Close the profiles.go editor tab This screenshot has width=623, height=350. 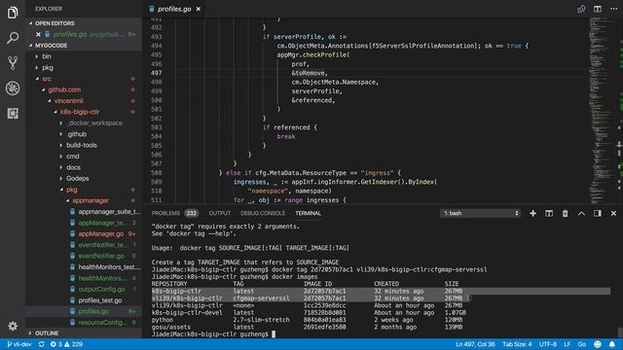click(199, 9)
